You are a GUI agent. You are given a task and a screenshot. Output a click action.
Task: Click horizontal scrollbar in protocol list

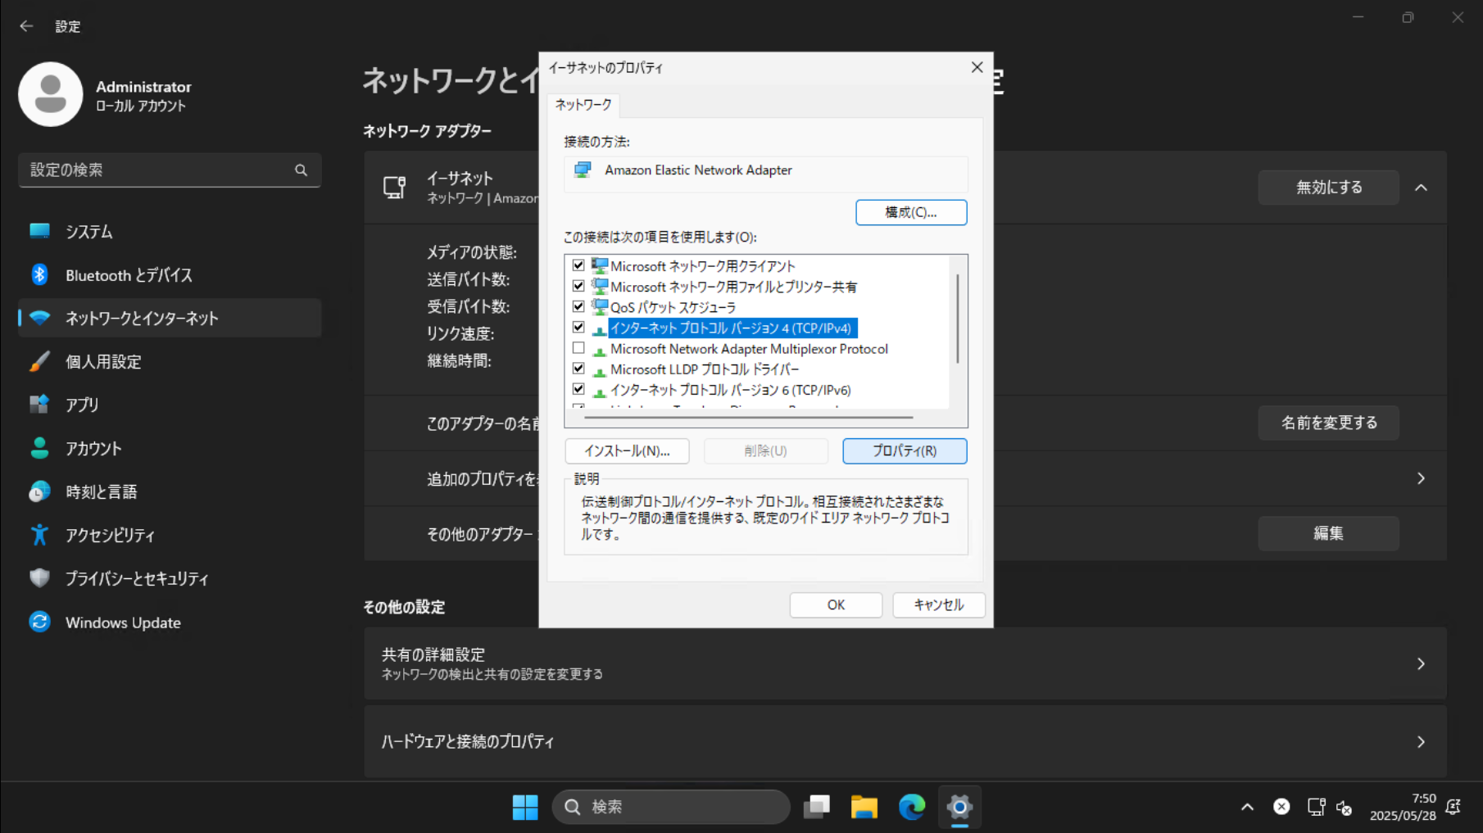(748, 417)
